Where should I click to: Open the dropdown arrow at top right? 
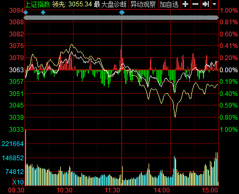pyautogui.click(x=215, y=4)
